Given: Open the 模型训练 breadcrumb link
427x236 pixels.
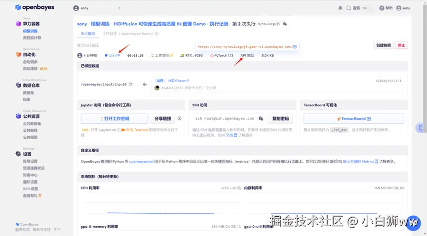Looking at the screenshot, I should pyautogui.click(x=100, y=24).
